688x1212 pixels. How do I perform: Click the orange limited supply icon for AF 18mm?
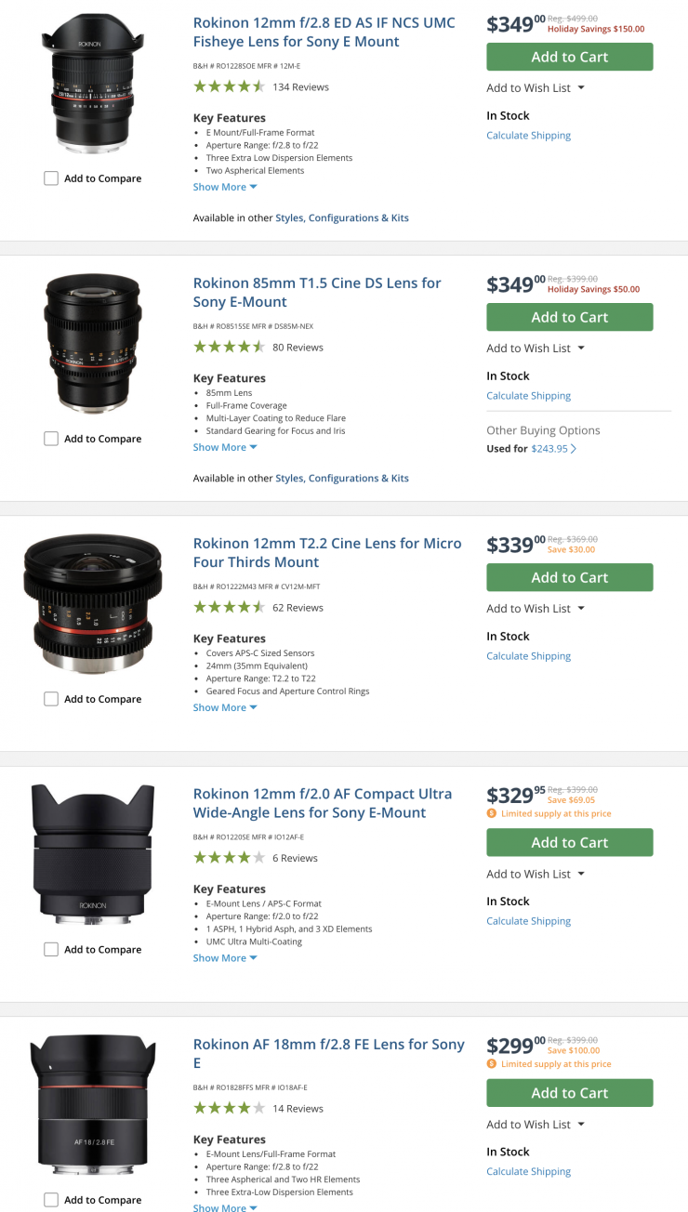492,1064
